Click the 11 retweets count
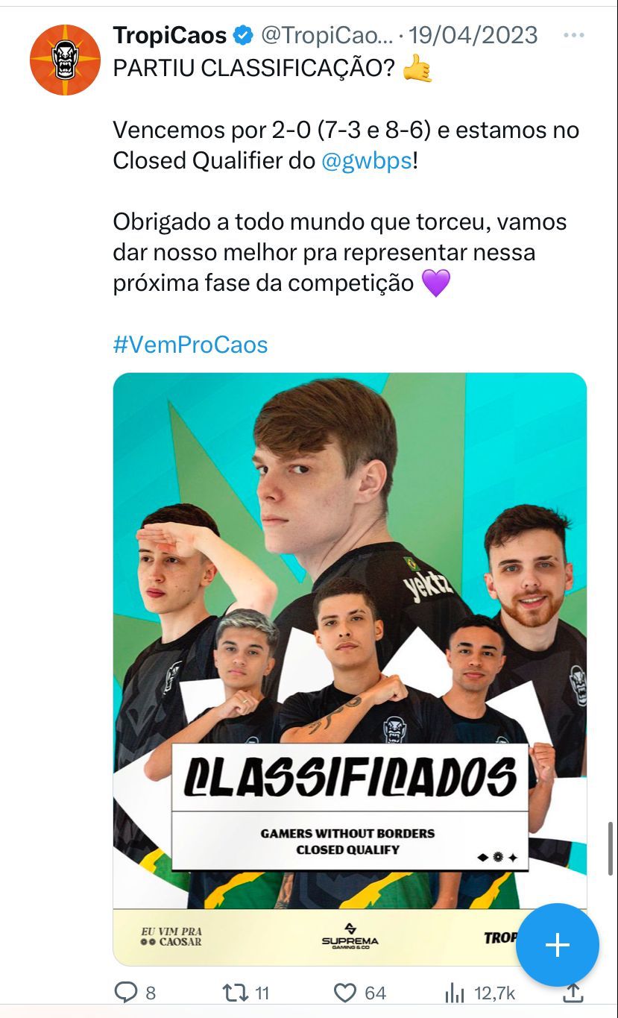618x1018 pixels. (x=262, y=993)
